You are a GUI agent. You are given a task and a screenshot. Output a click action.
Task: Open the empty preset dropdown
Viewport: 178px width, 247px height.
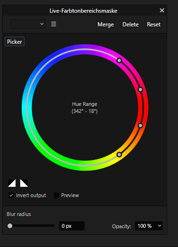coord(28,24)
